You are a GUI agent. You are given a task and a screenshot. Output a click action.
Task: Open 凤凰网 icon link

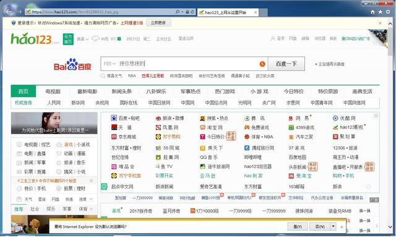click(x=158, y=127)
